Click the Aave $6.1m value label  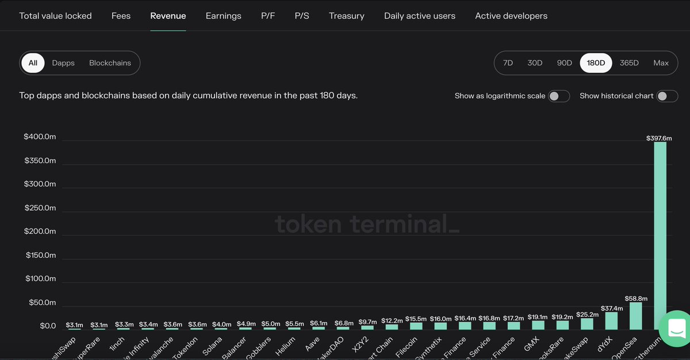(319, 324)
